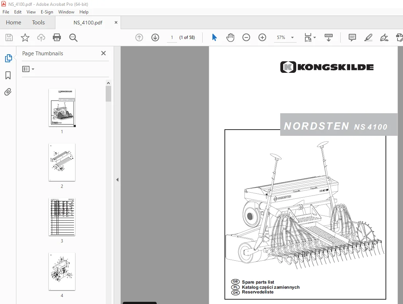Zoom out with minus button

pos(246,37)
